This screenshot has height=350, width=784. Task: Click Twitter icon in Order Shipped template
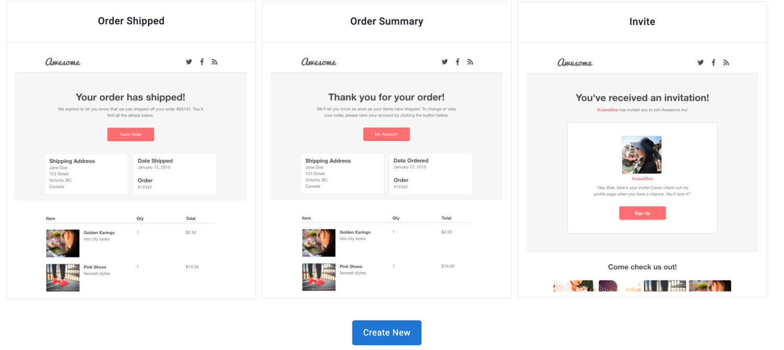(x=189, y=62)
